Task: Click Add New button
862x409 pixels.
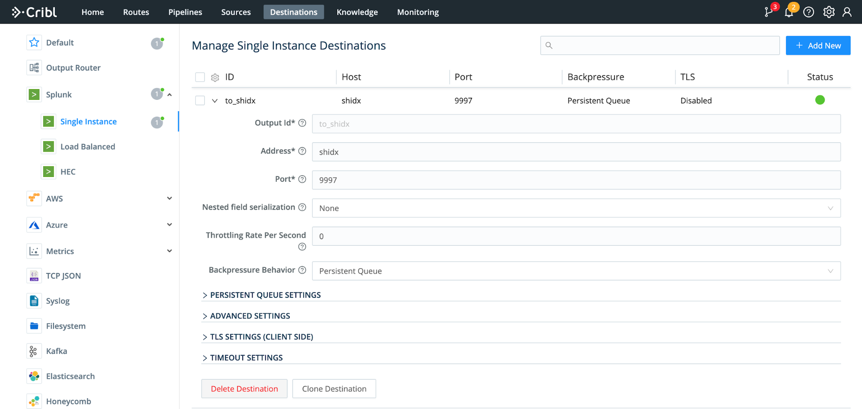Action: click(818, 45)
